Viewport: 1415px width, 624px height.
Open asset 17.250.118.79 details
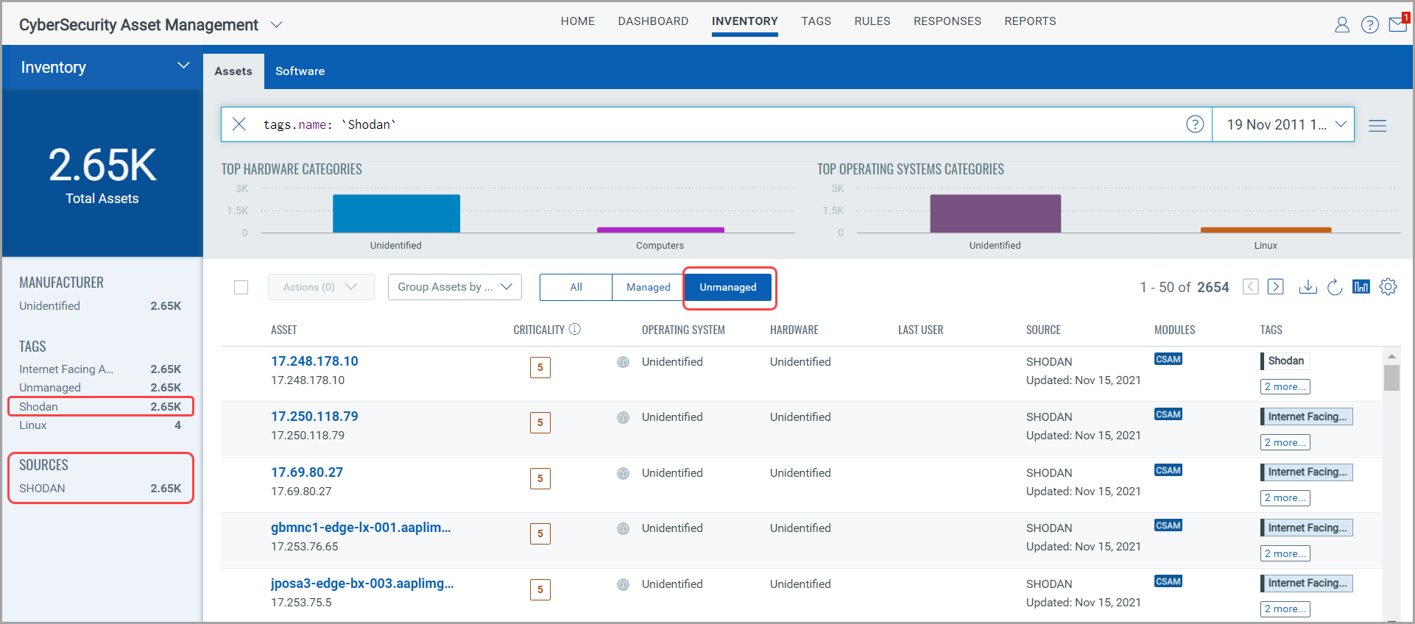(314, 416)
